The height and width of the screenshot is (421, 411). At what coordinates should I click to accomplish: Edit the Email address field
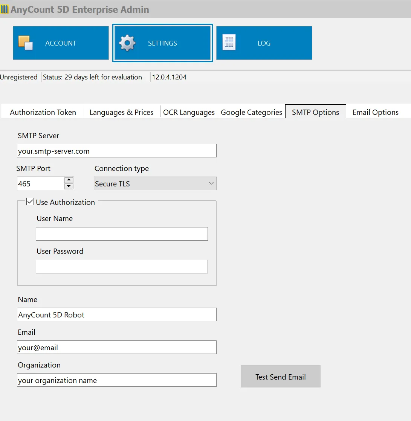point(116,347)
